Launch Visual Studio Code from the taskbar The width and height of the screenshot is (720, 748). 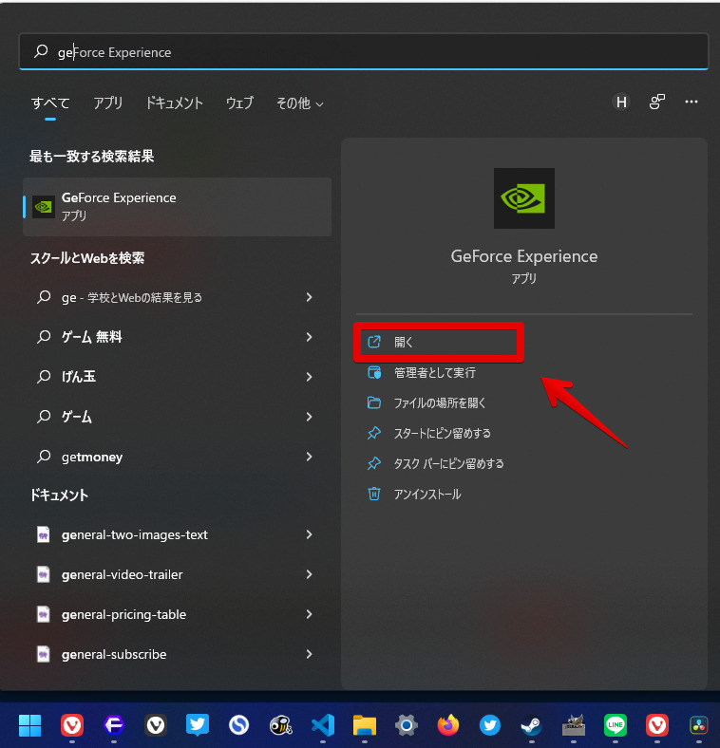323,725
